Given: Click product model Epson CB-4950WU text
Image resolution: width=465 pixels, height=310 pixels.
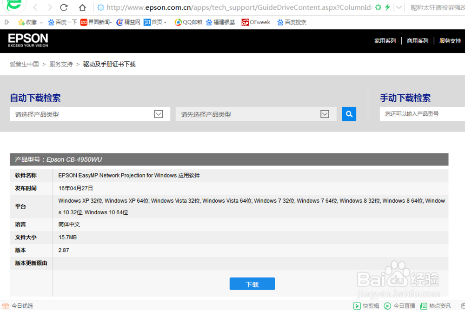Looking at the screenshot, I should click(x=74, y=160).
